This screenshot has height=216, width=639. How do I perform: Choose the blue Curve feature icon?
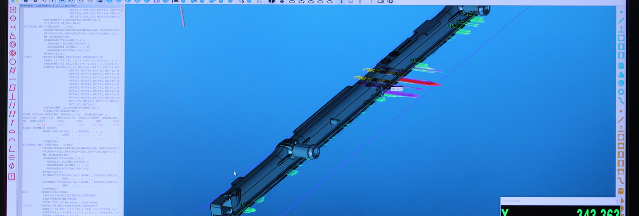pos(621,100)
